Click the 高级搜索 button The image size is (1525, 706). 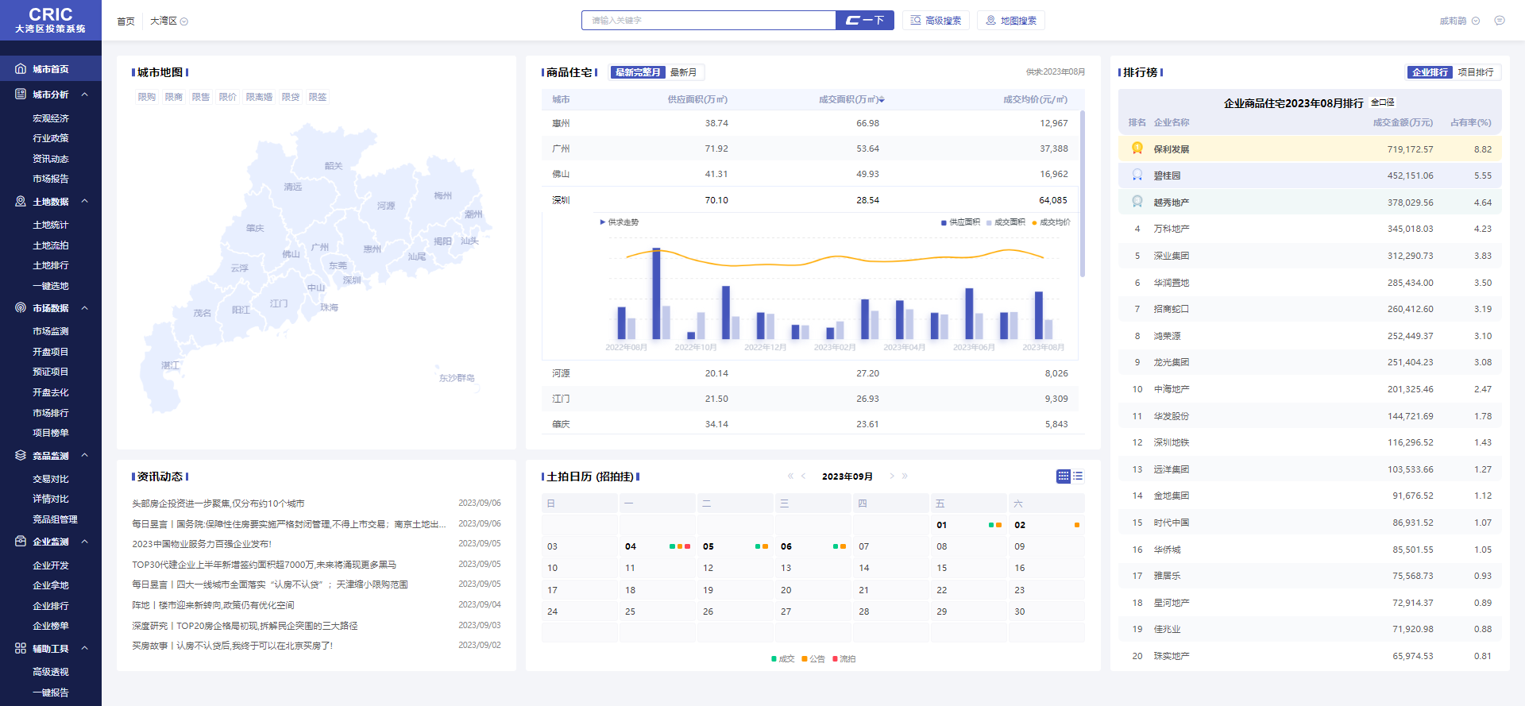click(x=936, y=21)
